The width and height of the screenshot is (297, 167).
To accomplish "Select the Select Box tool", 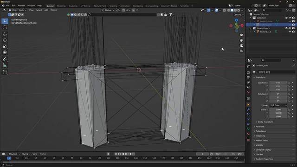I will 5,21.
